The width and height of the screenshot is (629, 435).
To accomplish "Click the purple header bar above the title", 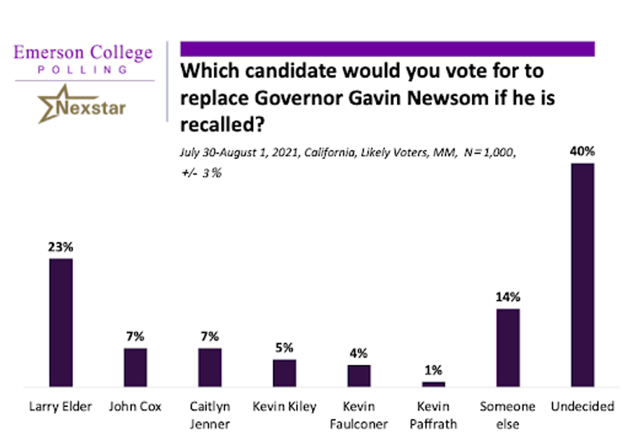I will coord(387,49).
